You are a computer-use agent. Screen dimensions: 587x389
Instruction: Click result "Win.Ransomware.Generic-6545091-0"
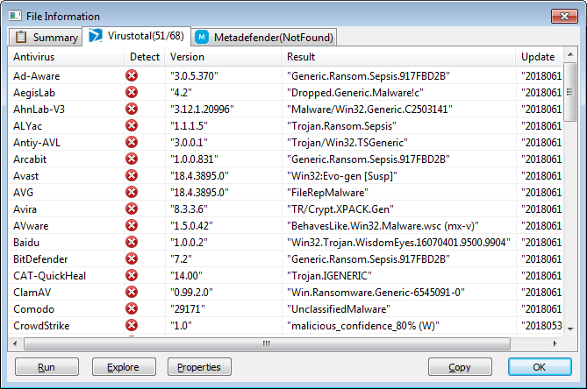tap(376, 293)
